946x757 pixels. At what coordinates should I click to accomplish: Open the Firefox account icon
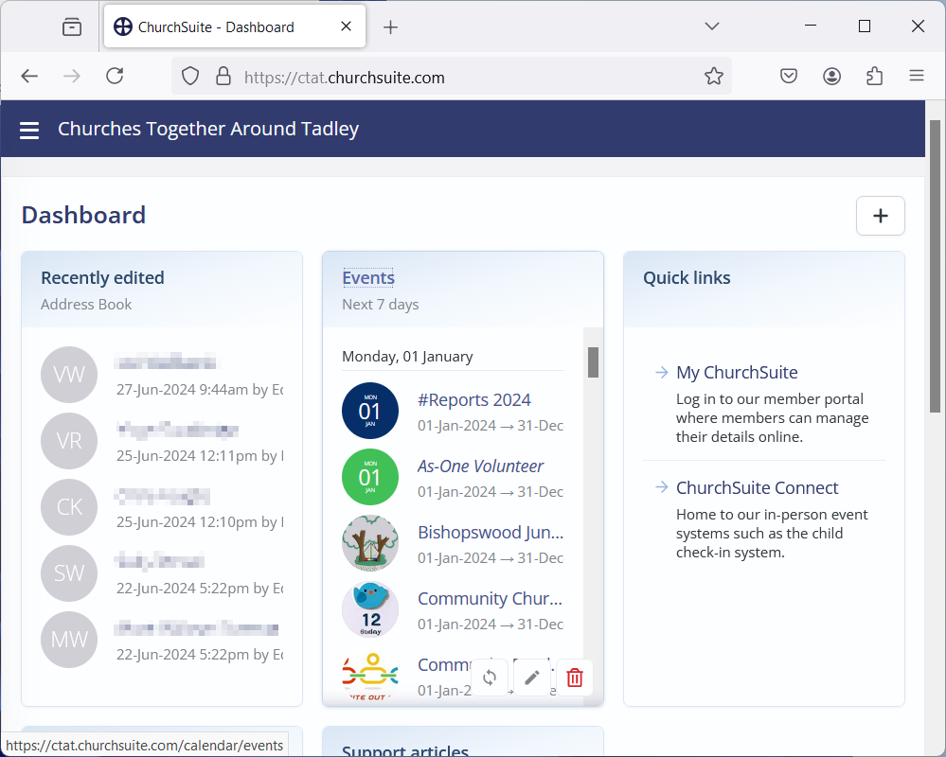[832, 76]
